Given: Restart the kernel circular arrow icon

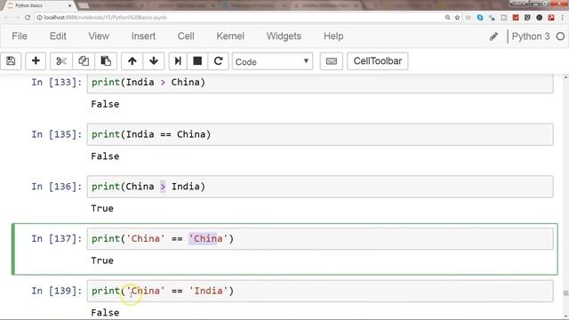Looking at the screenshot, I should point(218,61).
